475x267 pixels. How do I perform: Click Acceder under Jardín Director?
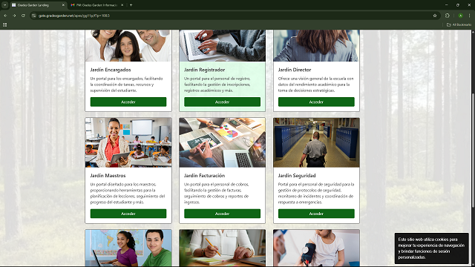pos(316,102)
